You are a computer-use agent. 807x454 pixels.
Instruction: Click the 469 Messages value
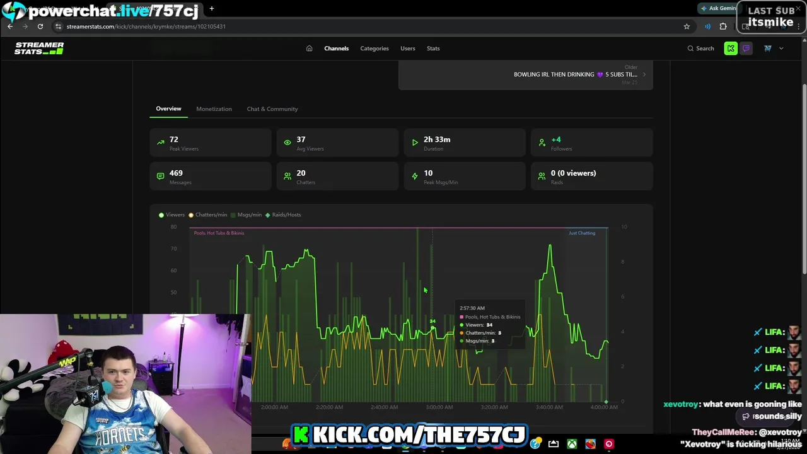tap(176, 173)
